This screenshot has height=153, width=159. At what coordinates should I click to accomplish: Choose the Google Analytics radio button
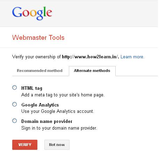click(x=15, y=104)
